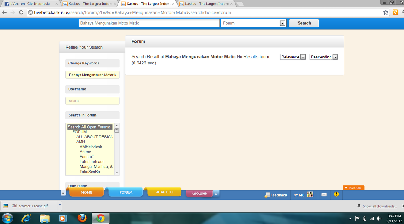Select FORUM in the forum list
Viewport: 404px width, 224px height.
coord(80,132)
